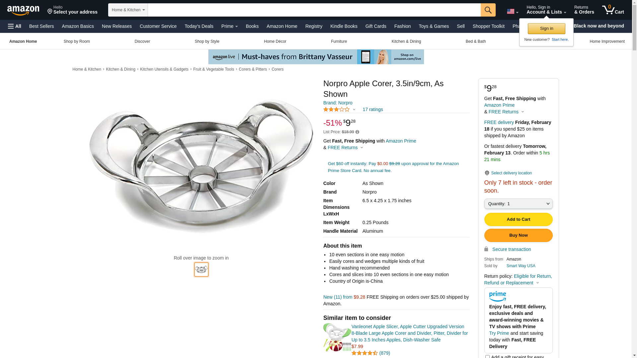Screen dimensions: 637x358
Task: Click the Amazon logo
Action: 23,10
